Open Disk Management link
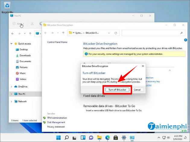Viewport: 190px width, 142px height. pyautogui.click(x=56, y=122)
